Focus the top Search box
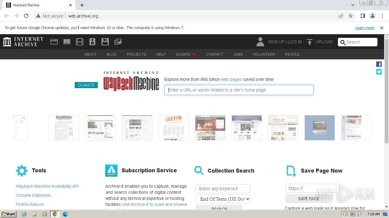The image size is (389, 218). [358, 42]
